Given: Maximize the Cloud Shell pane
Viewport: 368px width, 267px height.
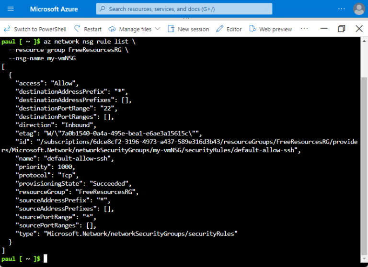Looking at the screenshot, I should (341, 29).
